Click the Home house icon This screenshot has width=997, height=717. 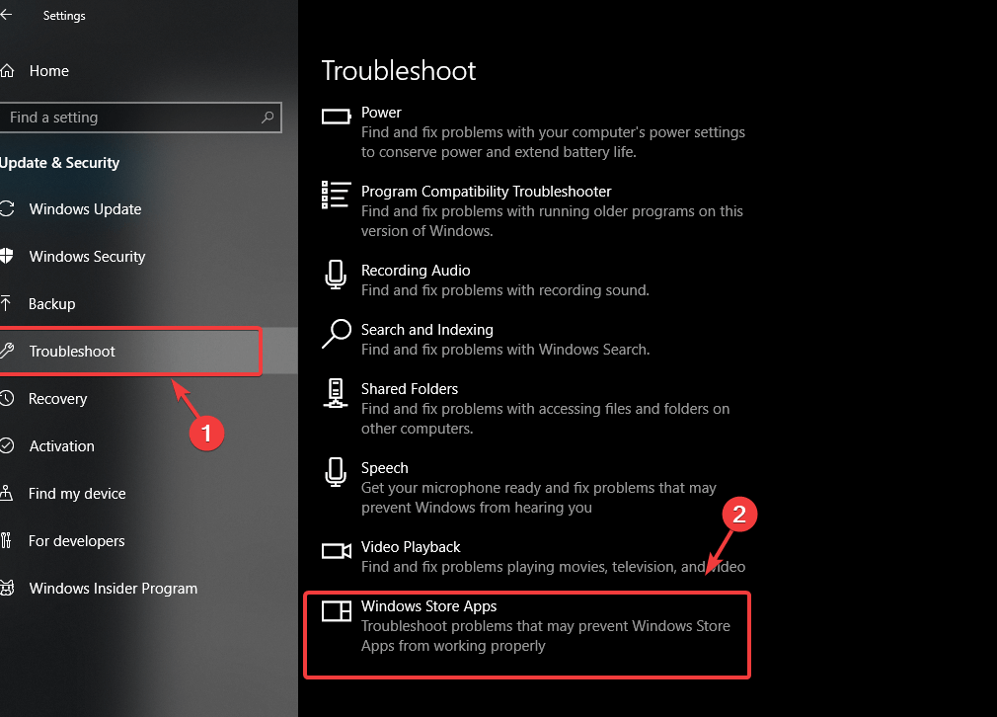[x=7, y=71]
